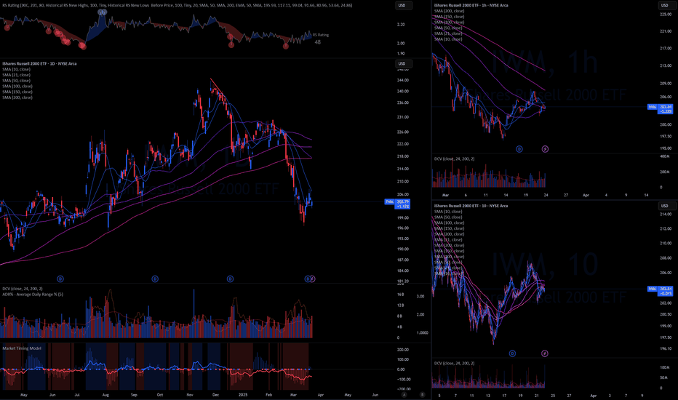The width and height of the screenshot is (678, 400).
Task: Select ADR% Average Daily Range legend
Action: click(x=33, y=294)
